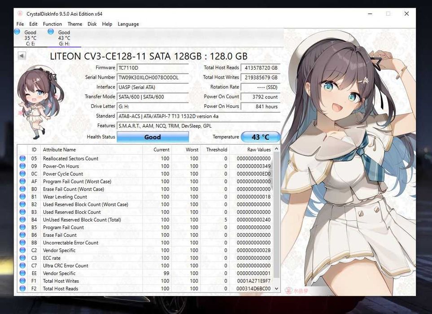
Task: Click Total Host Reads value 413578720 GB
Action: coord(260,67)
